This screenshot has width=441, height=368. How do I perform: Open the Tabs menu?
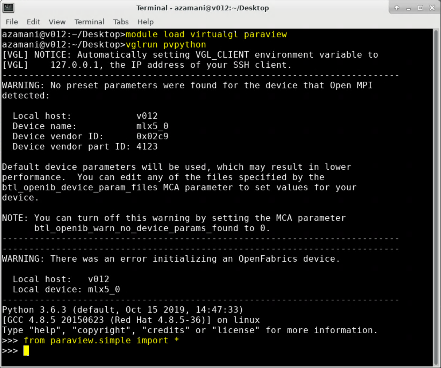(x=121, y=22)
